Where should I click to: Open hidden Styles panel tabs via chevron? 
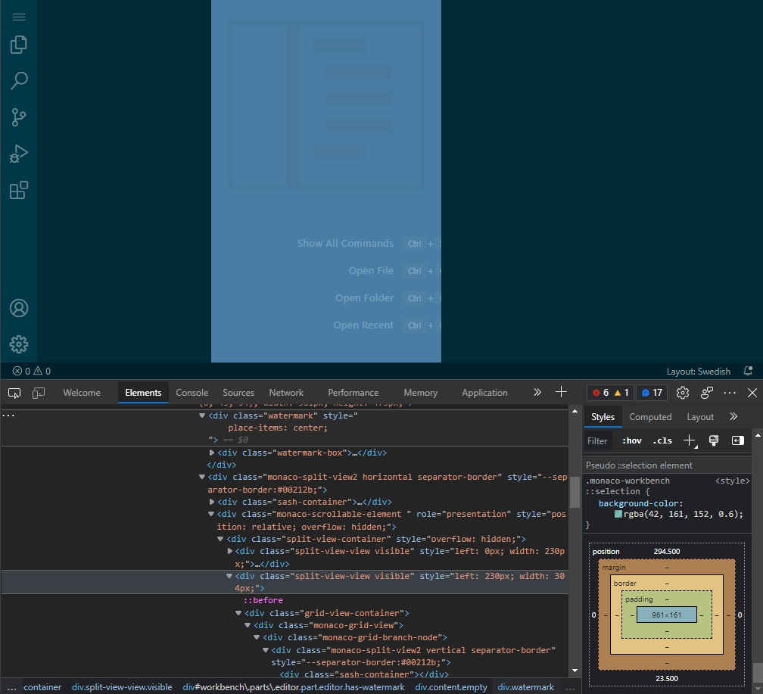pyautogui.click(x=733, y=416)
